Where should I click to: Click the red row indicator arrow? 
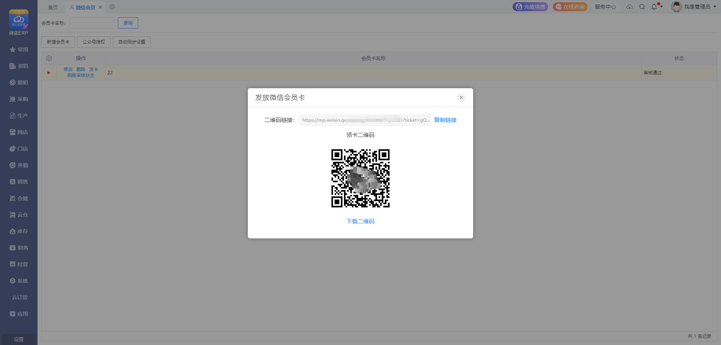click(x=49, y=73)
